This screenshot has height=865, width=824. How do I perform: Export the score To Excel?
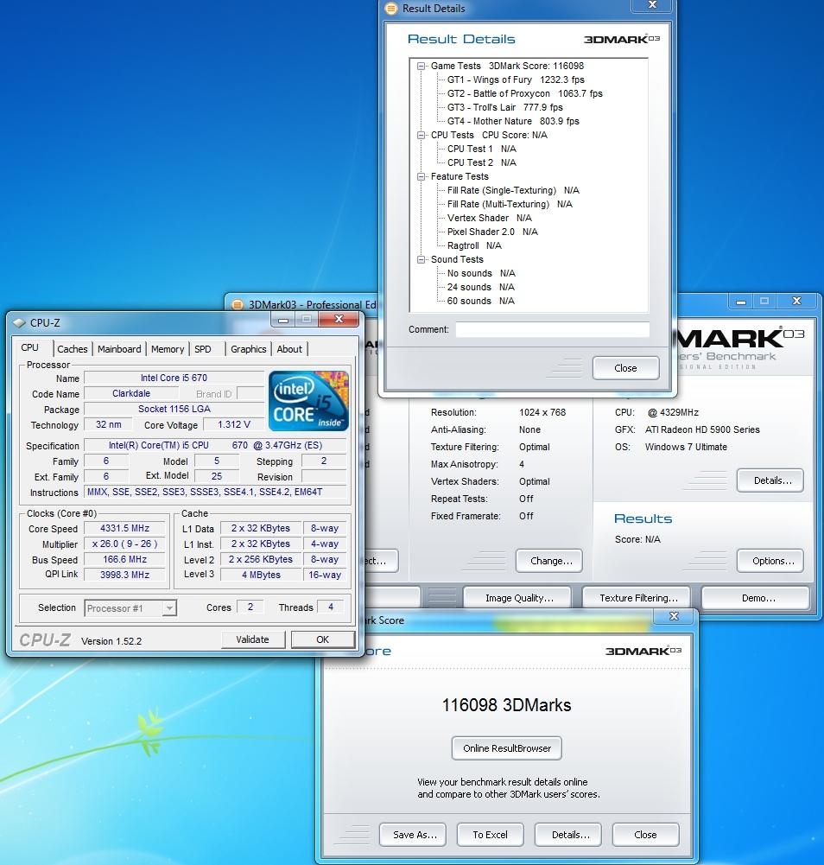pos(491,835)
